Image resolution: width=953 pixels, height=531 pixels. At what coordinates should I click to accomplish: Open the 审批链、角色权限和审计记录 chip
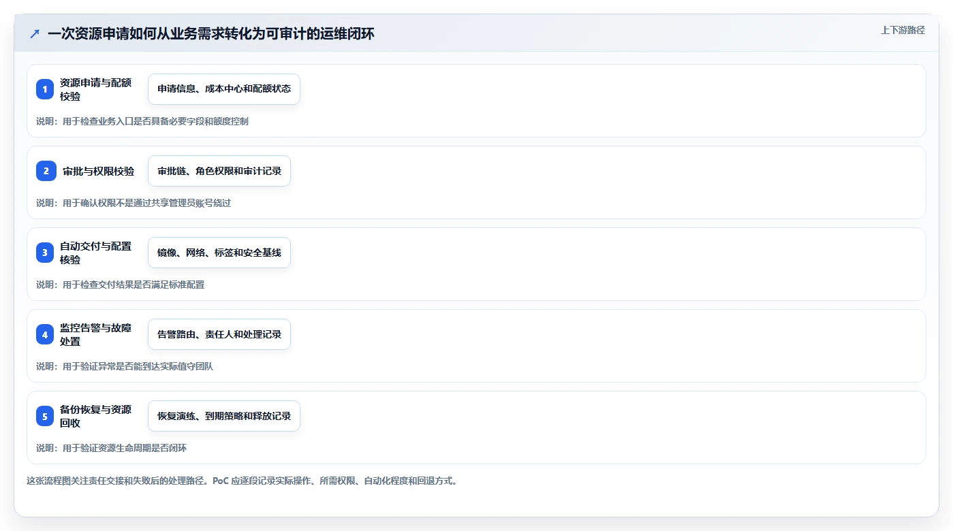click(219, 171)
